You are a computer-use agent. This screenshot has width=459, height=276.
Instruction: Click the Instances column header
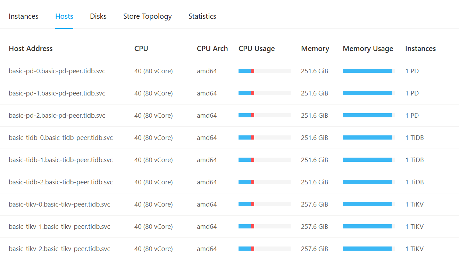[x=420, y=49]
